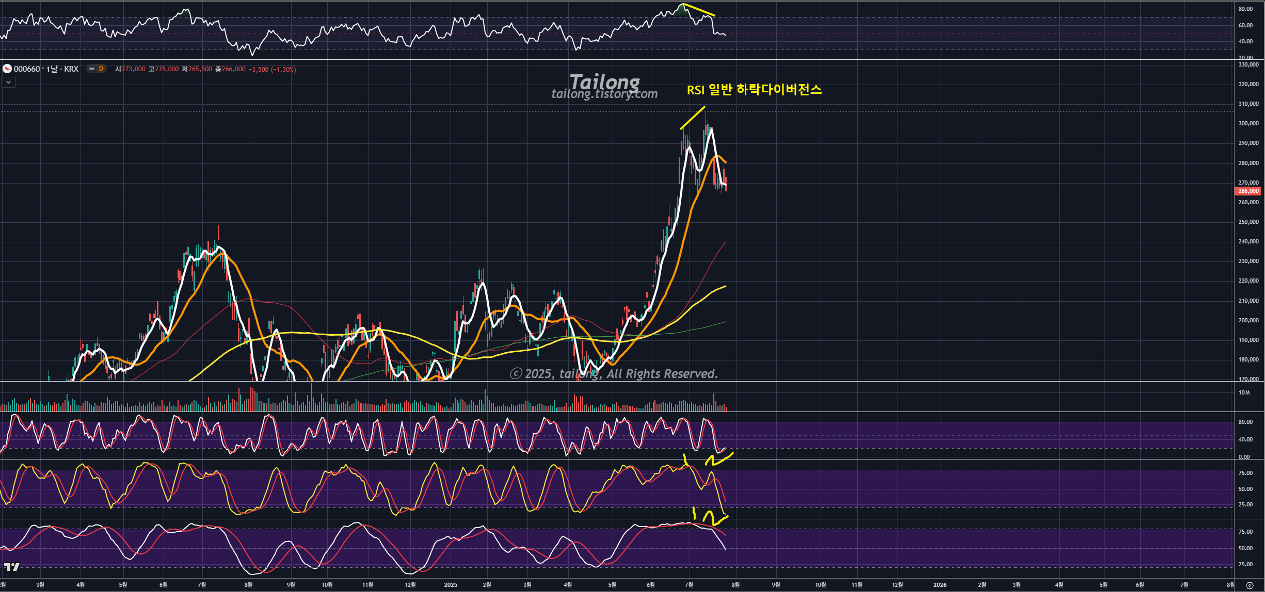This screenshot has height=592, width=1265.
Task: Select the yellow trendline above price peaks
Action: [692, 118]
